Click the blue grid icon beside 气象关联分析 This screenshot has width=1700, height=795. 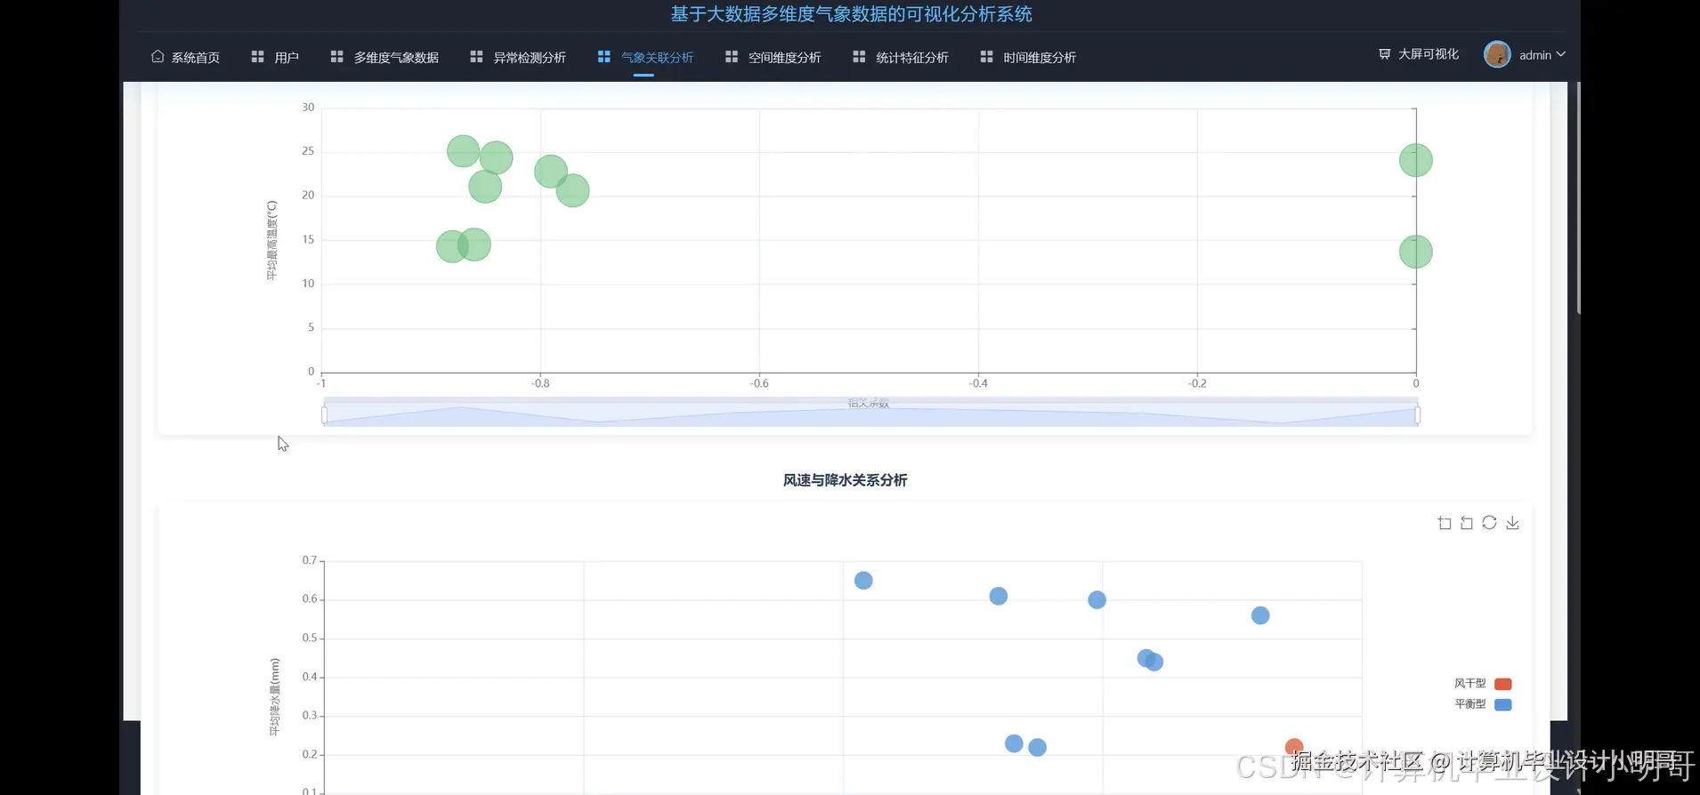coord(603,57)
